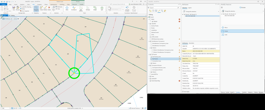Click the Merge tool icon
This screenshot has height=110, width=265.
95,8
